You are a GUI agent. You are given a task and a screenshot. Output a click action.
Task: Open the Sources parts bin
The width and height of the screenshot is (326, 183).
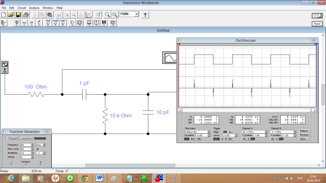pyautogui.click(x=17, y=23)
